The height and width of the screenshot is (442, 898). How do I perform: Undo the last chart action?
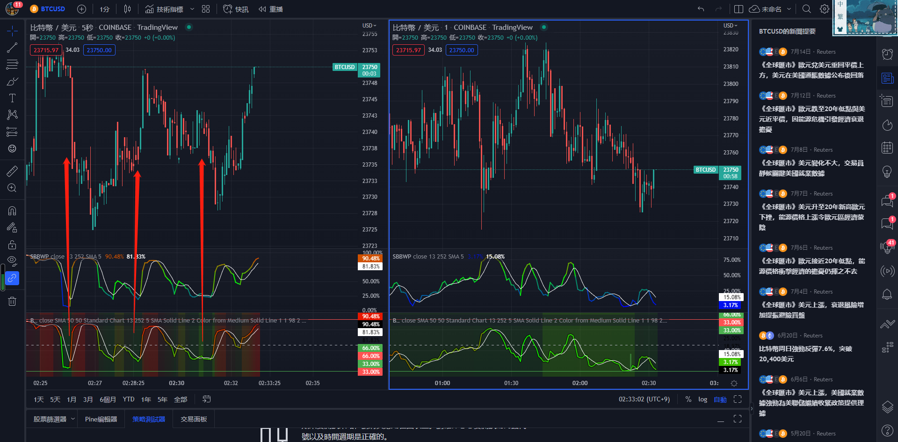click(x=701, y=9)
